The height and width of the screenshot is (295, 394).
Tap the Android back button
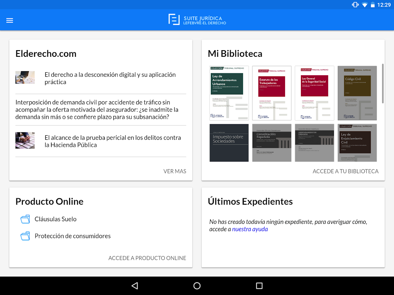pos(135,286)
